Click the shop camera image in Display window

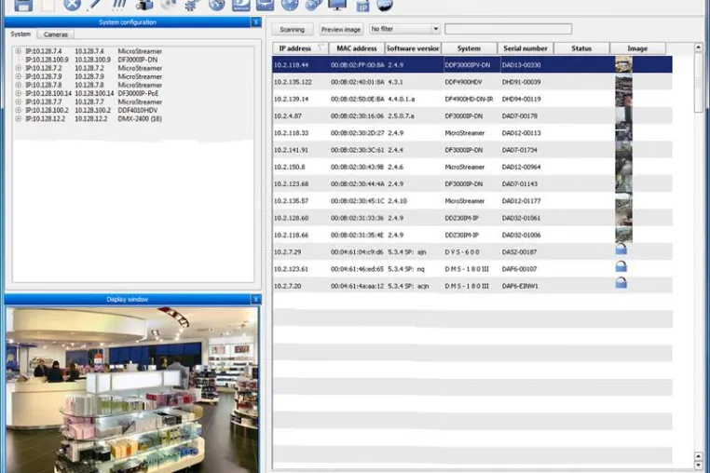(x=131, y=390)
